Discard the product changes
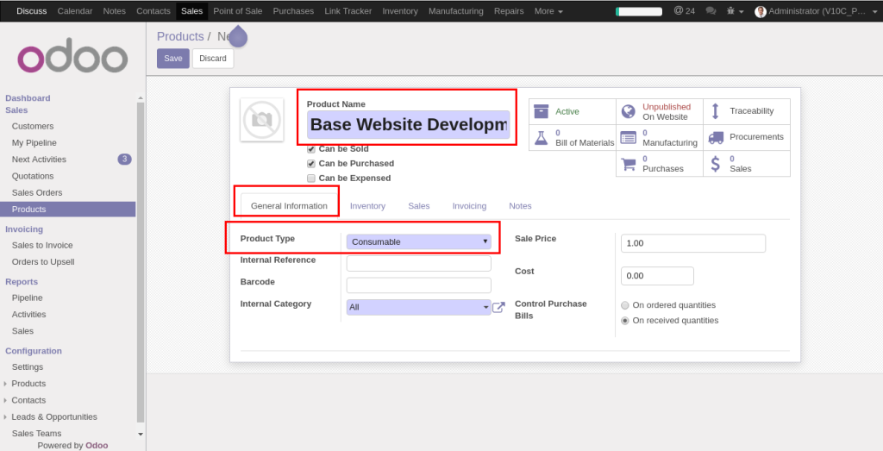The image size is (883, 451). 212,59
